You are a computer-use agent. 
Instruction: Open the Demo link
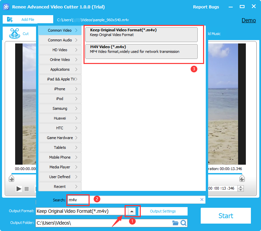click(249, 20)
